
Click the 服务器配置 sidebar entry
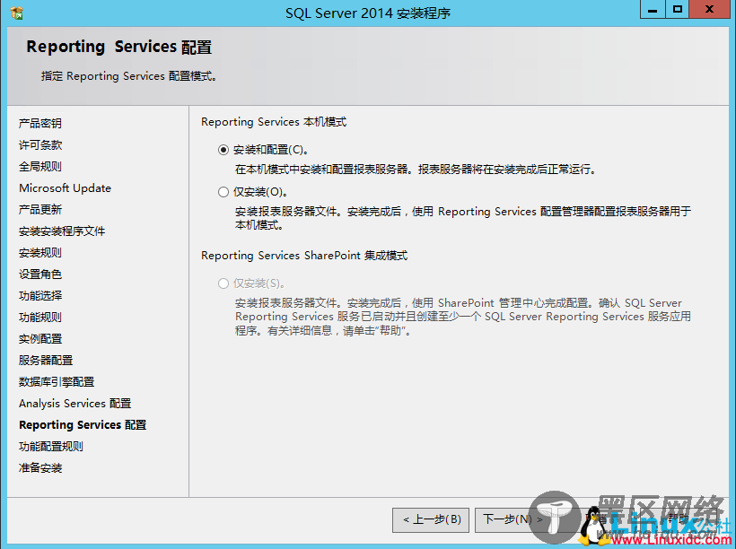pos(46,361)
